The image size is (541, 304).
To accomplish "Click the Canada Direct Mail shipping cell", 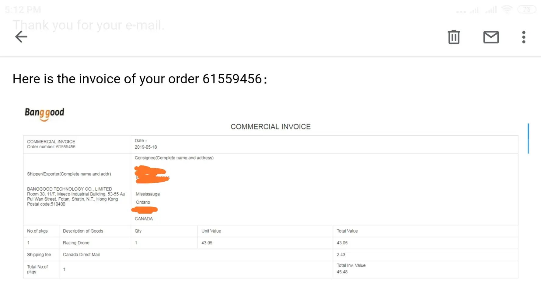I will point(81,255).
